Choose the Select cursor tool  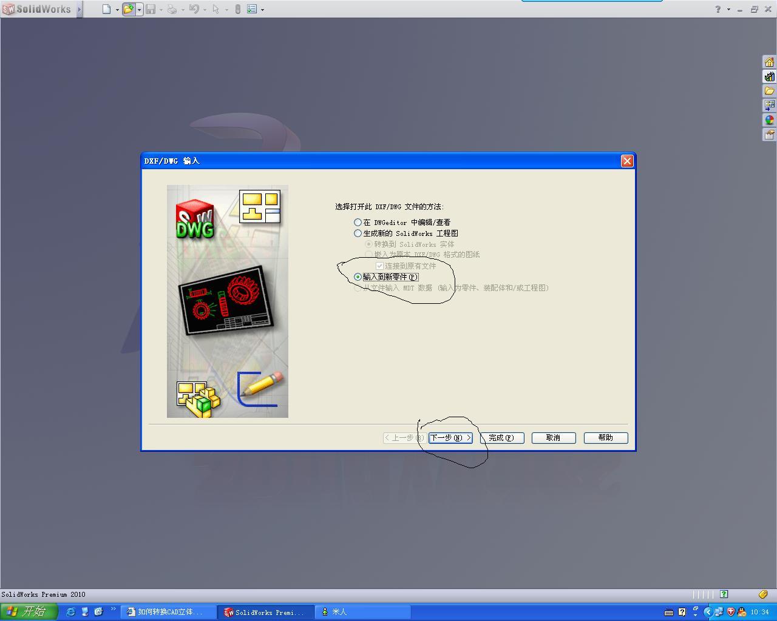[x=215, y=9]
